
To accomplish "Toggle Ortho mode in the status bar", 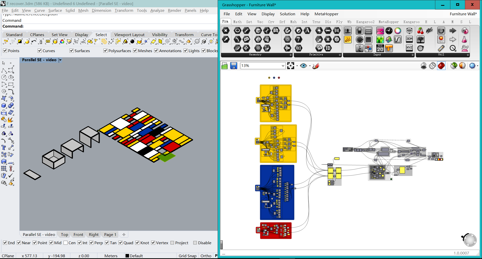I will tap(206, 256).
